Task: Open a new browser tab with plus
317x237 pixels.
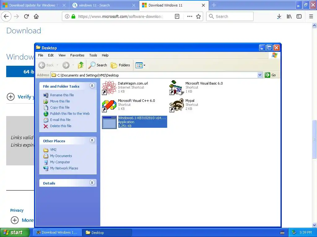Action: point(214,5)
